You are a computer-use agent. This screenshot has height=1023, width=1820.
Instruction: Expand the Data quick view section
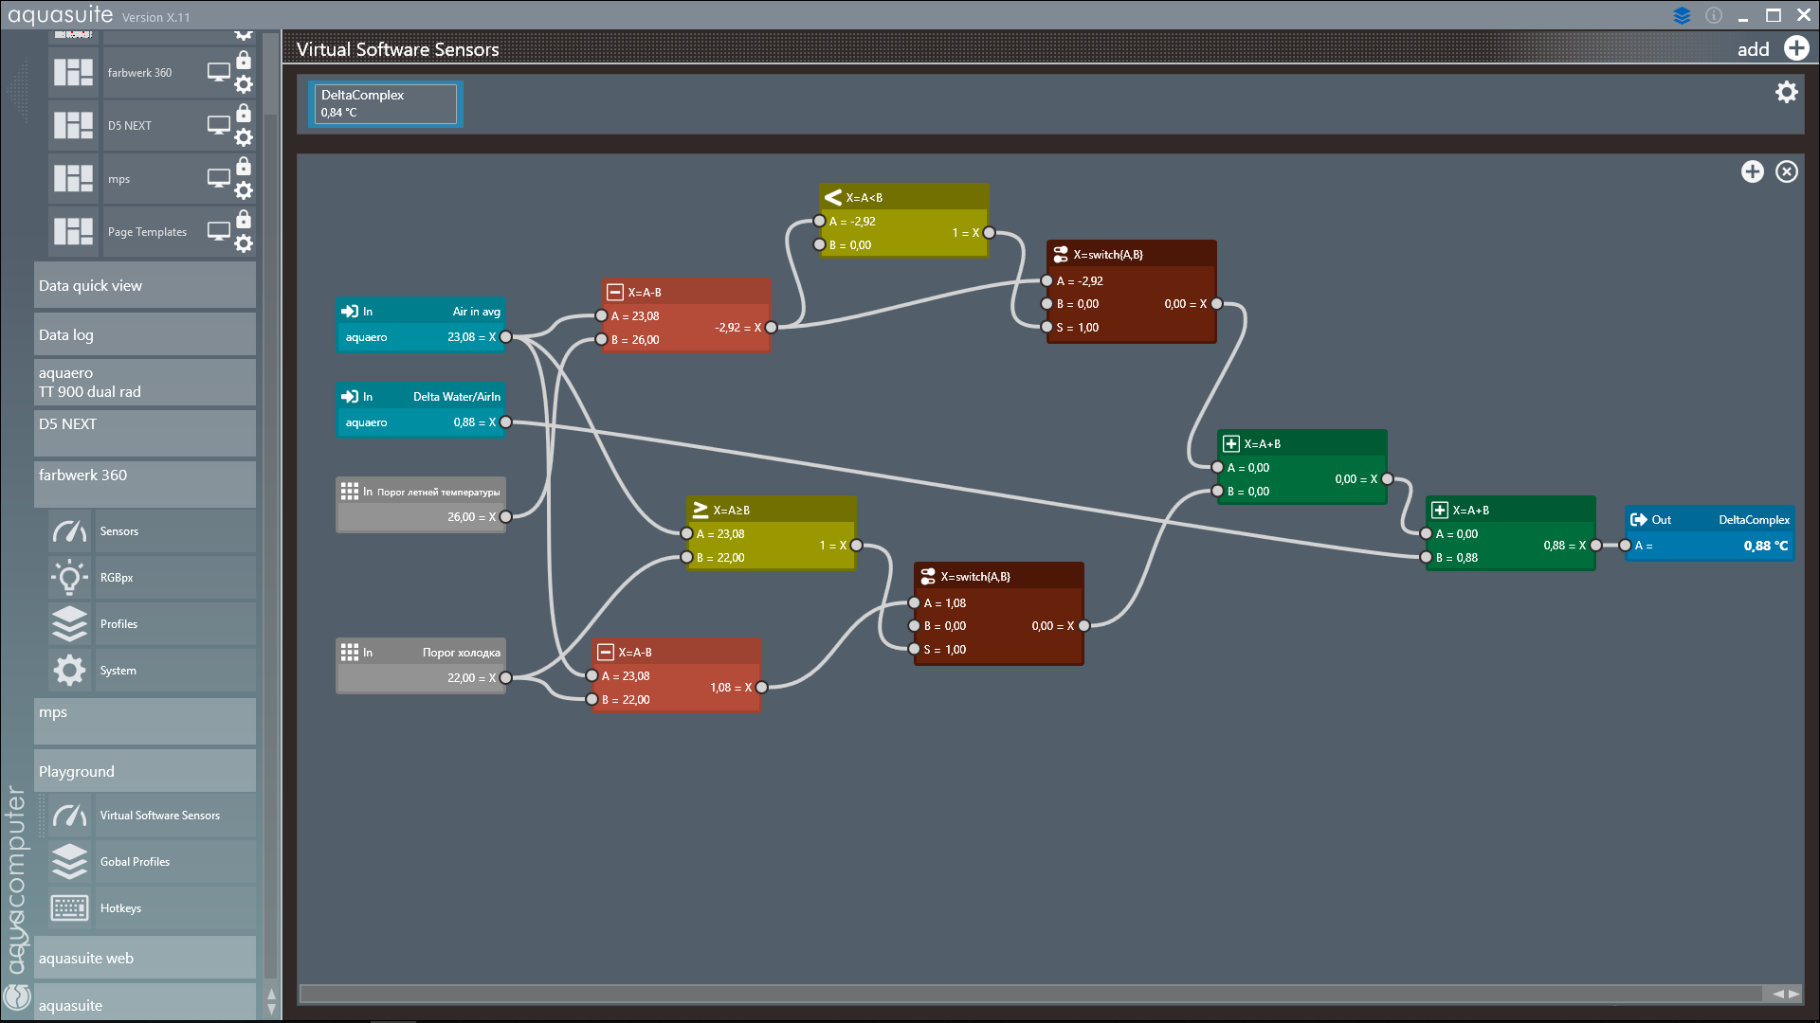coord(144,285)
